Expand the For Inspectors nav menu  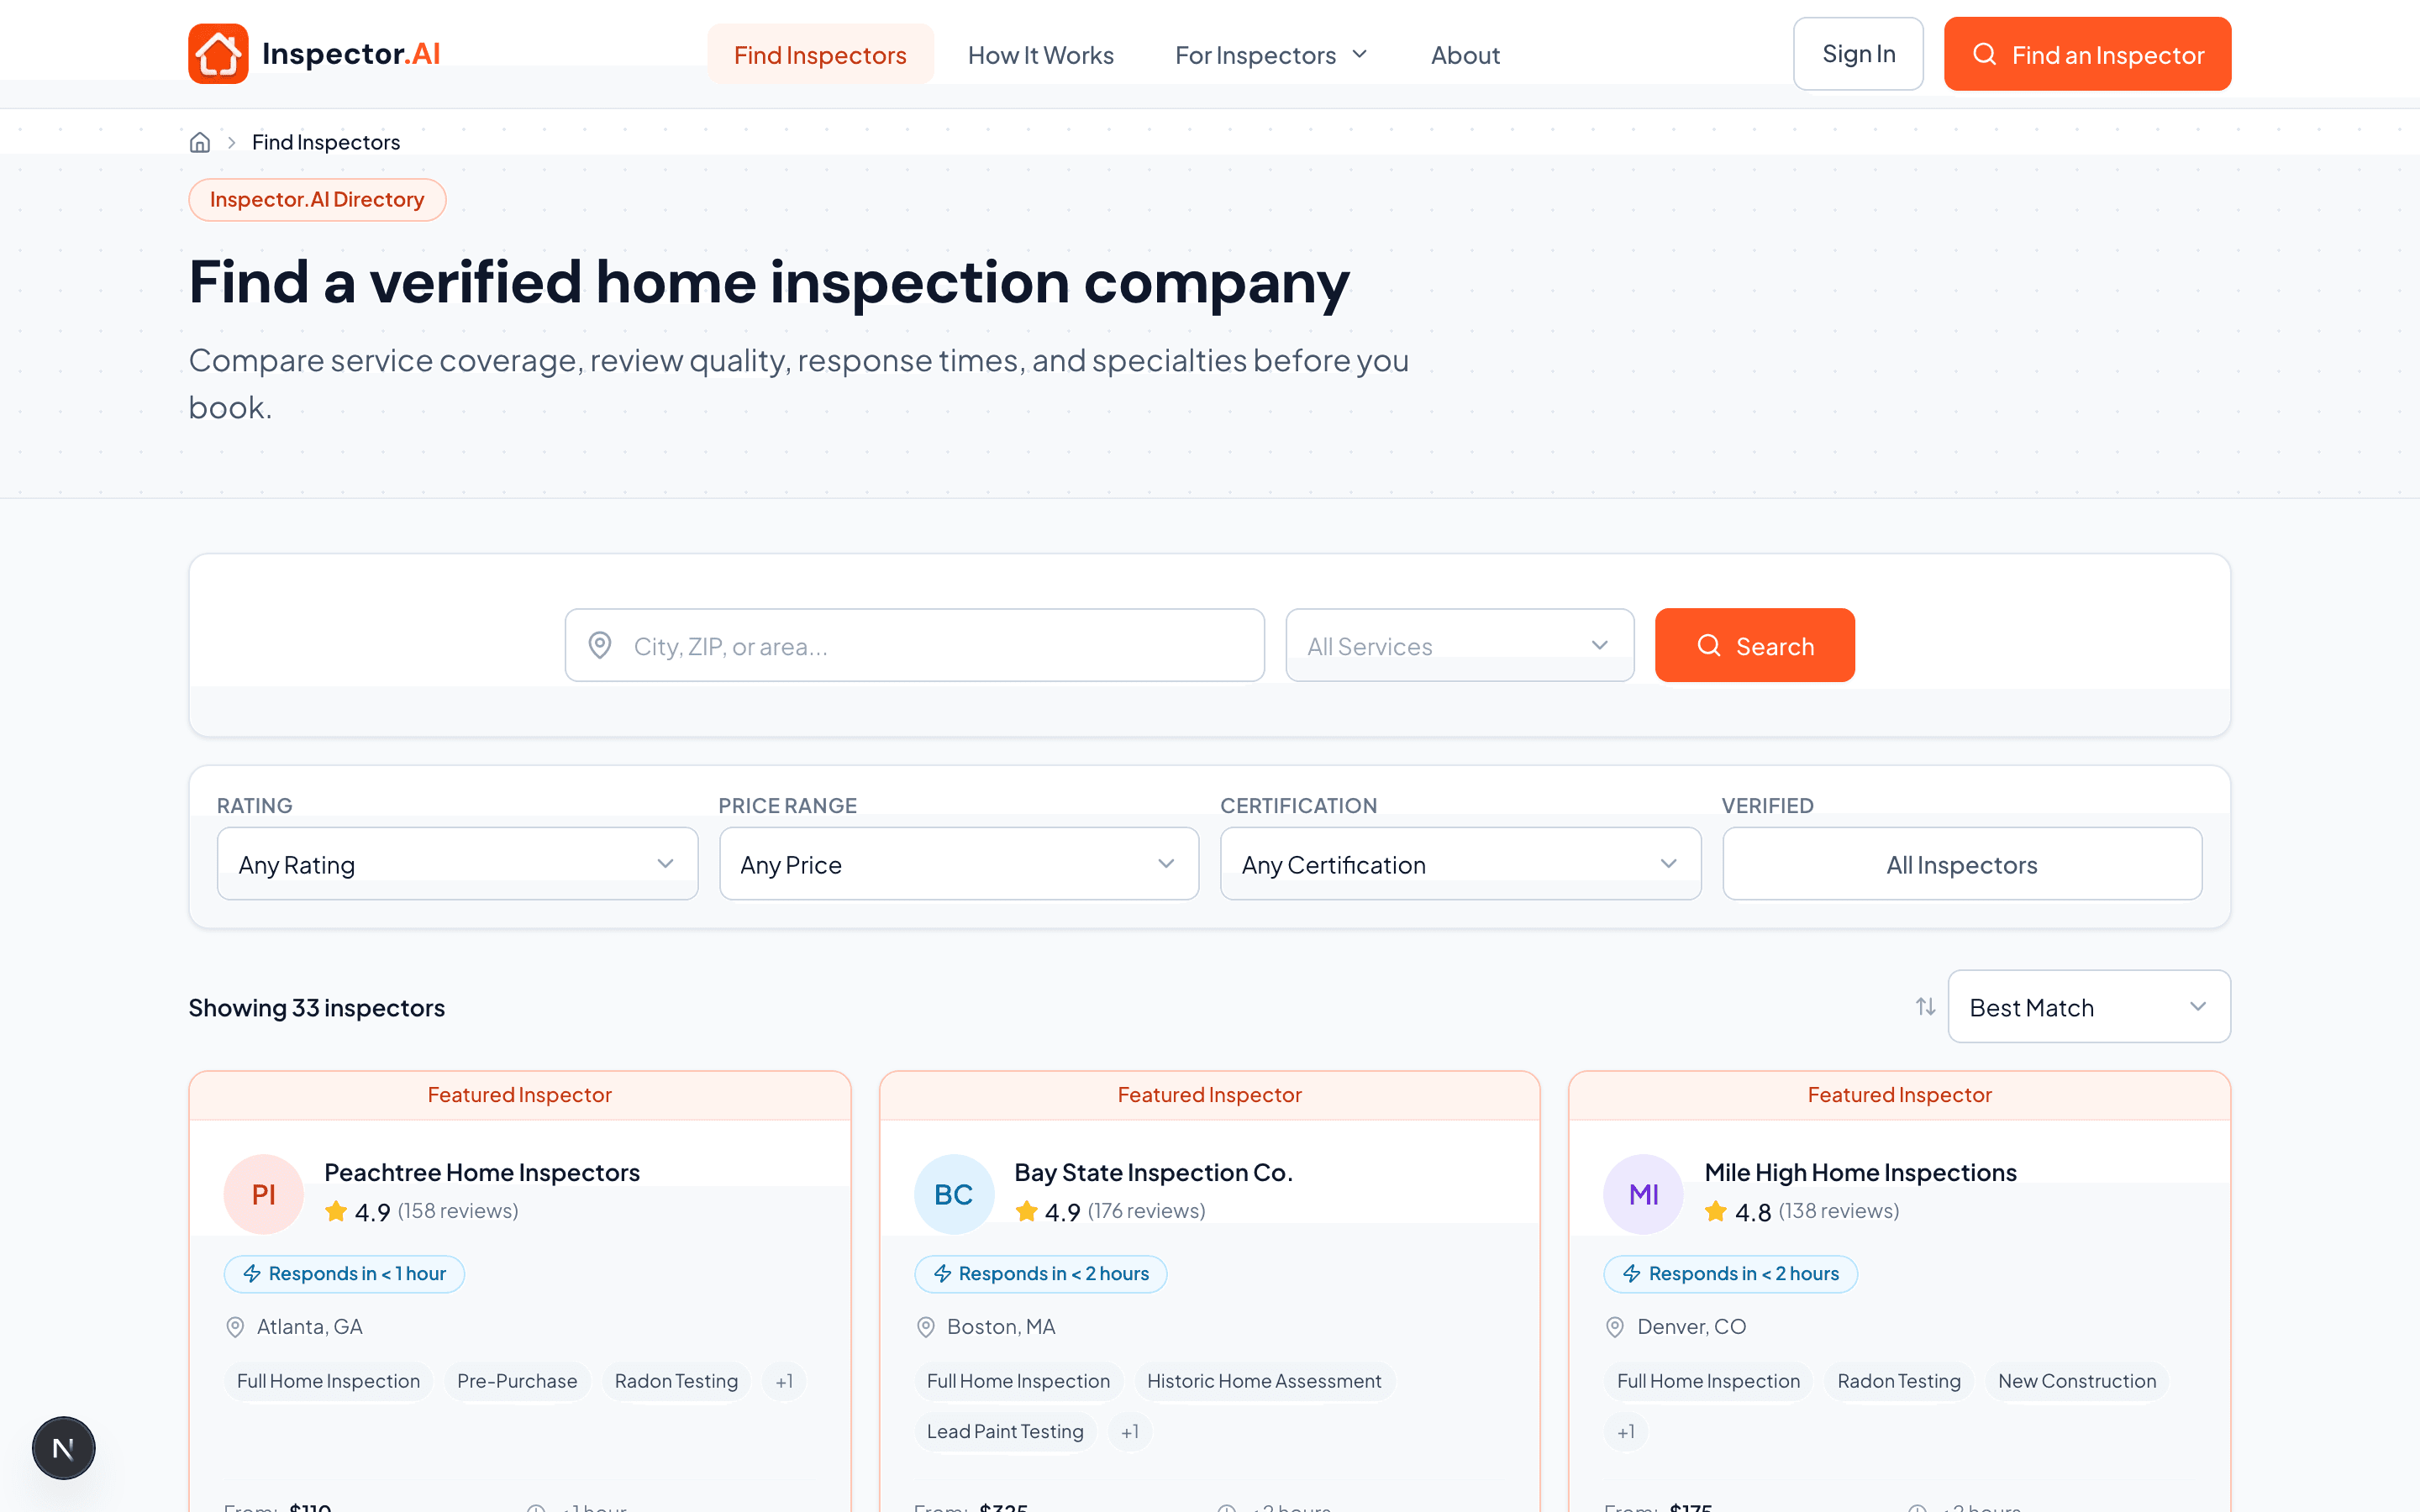(x=1271, y=55)
